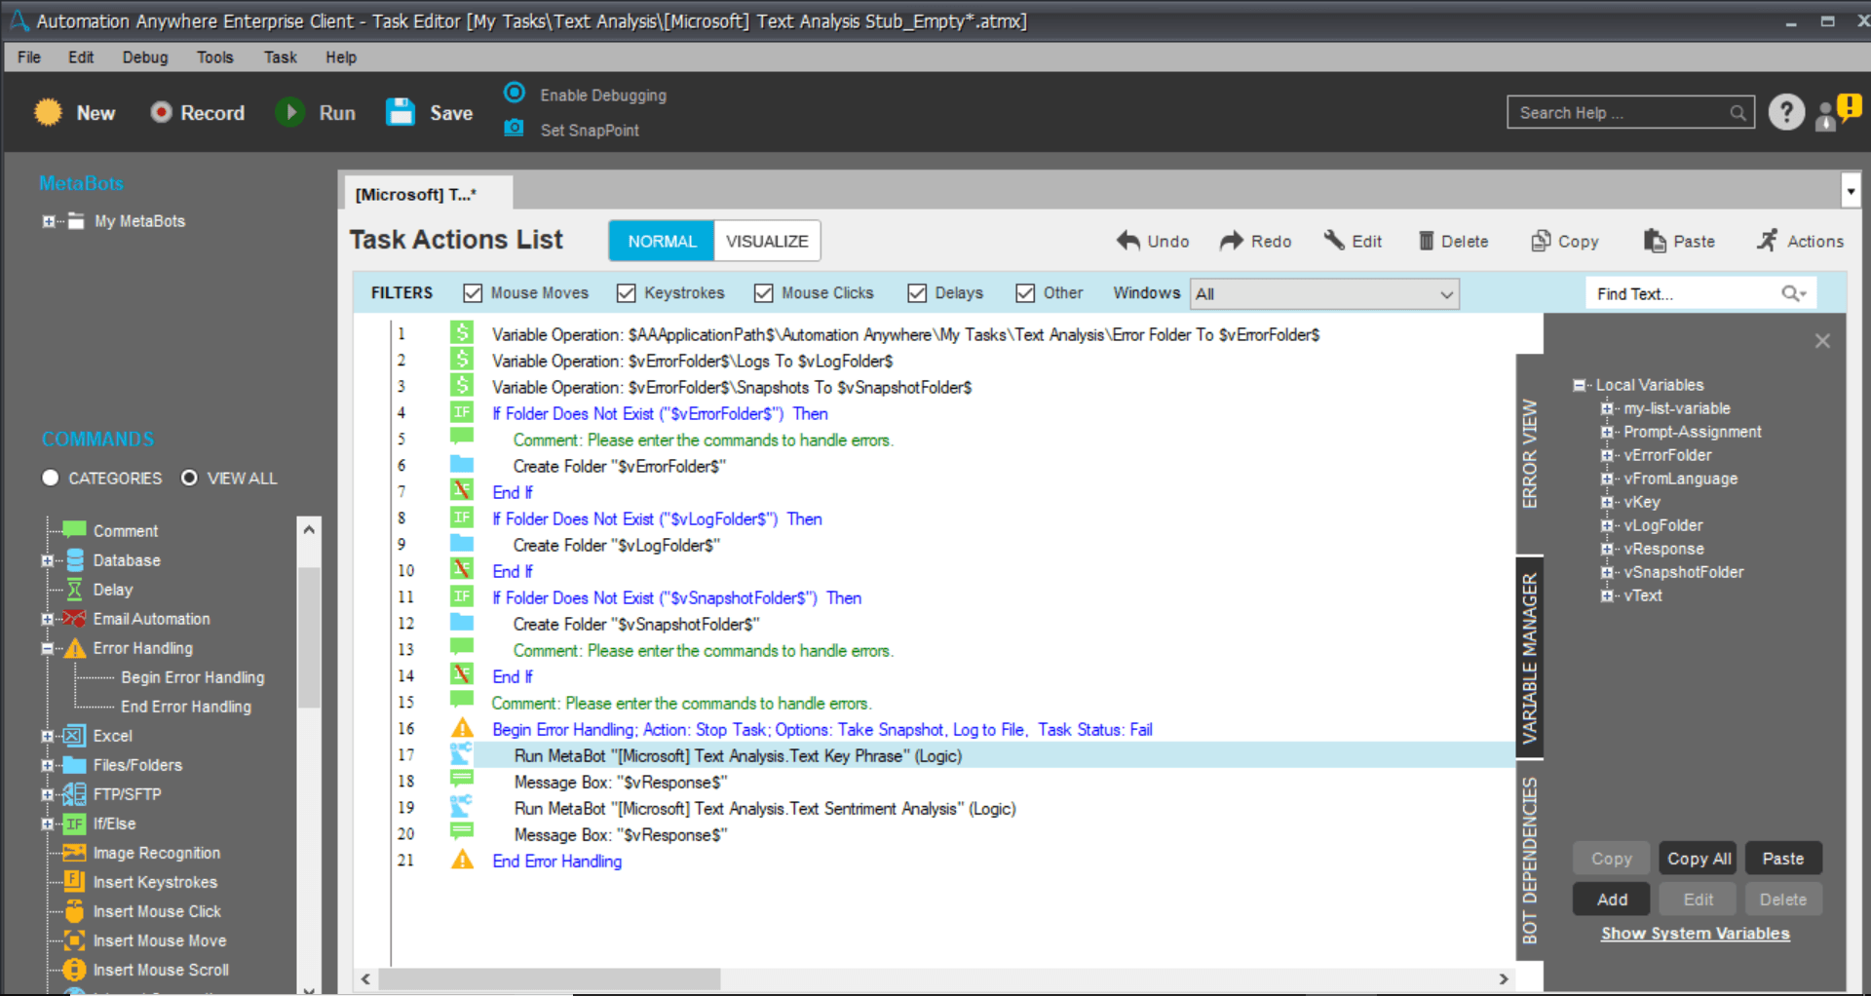Image resolution: width=1871 pixels, height=996 pixels.
Task: Open the Windows filter dropdown
Action: pyautogui.click(x=1325, y=294)
